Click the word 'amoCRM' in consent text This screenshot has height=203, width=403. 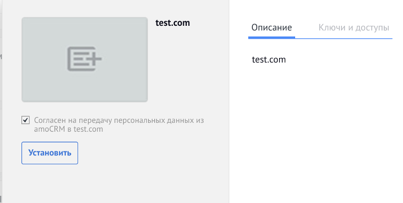(49, 129)
